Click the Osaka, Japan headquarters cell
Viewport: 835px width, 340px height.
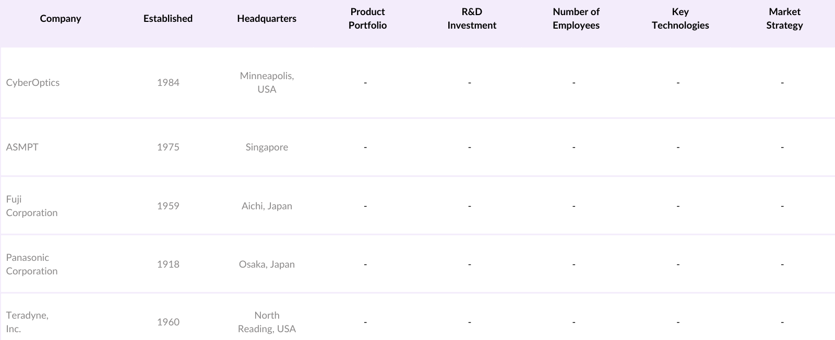(x=267, y=265)
